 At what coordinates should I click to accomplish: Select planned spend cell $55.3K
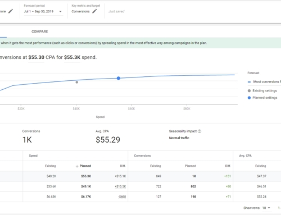(x=86, y=176)
